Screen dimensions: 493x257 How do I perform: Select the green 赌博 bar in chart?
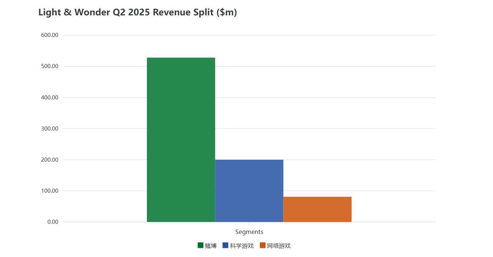[x=181, y=140]
